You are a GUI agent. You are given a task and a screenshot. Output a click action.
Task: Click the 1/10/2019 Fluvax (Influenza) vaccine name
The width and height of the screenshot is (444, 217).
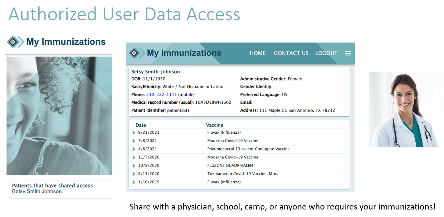pos(224,182)
